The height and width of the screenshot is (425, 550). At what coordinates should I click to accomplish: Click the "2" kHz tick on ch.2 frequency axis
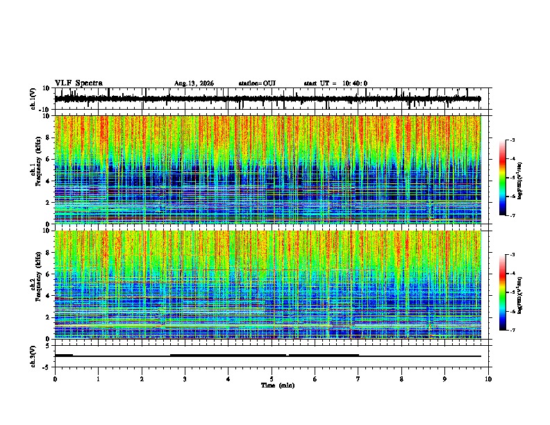tap(48, 317)
